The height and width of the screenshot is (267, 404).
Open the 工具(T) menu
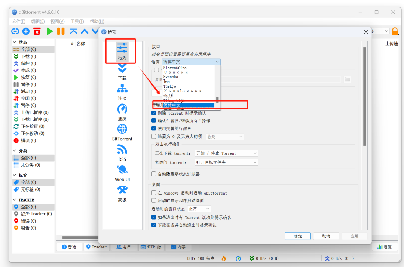pos(77,21)
